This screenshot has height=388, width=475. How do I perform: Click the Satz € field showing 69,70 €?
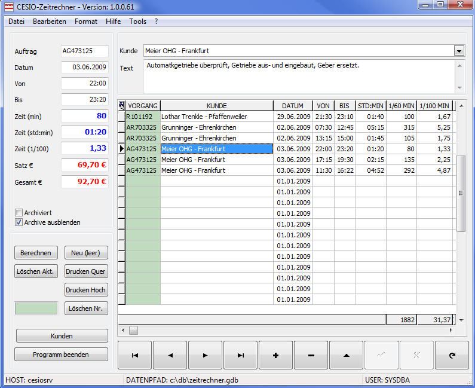tap(84, 165)
